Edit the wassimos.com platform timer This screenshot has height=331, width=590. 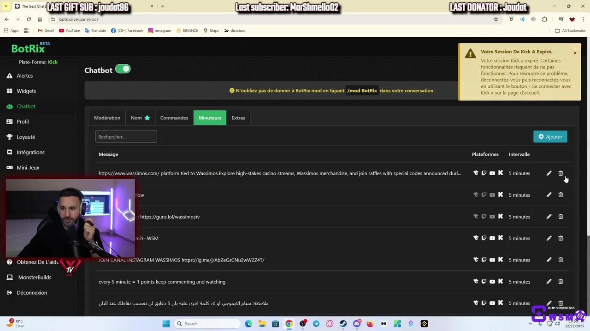[x=549, y=173]
